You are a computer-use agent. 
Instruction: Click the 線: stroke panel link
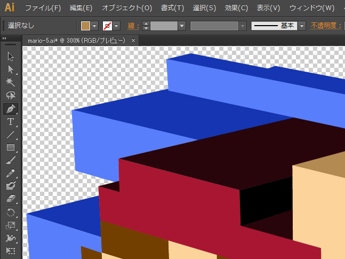pos(133,26)
